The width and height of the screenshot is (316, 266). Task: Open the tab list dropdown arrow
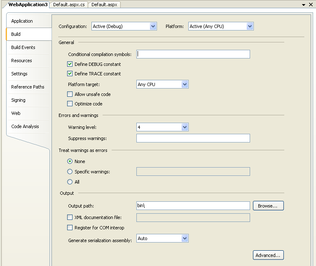click(x=304, y=5)
